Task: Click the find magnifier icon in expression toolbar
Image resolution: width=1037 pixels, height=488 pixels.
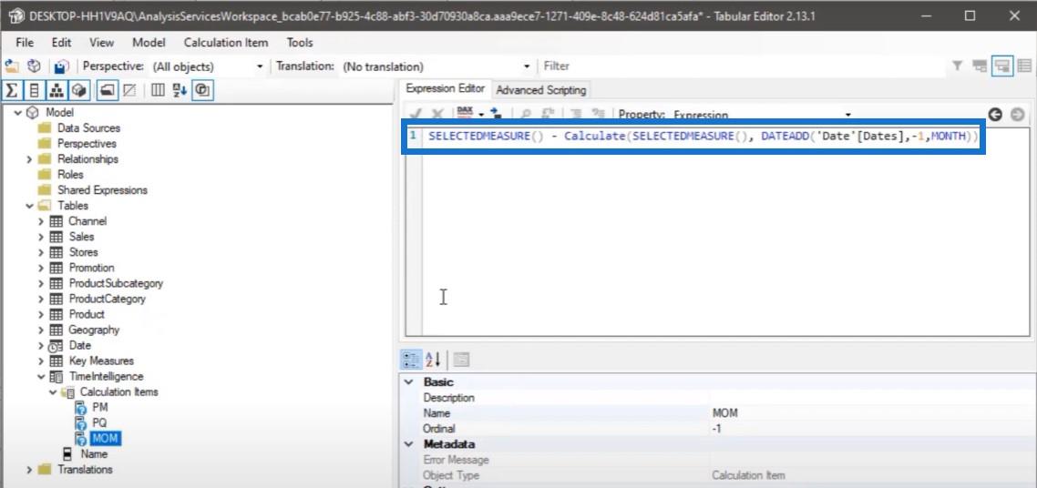Action: (x=526, y=114)
